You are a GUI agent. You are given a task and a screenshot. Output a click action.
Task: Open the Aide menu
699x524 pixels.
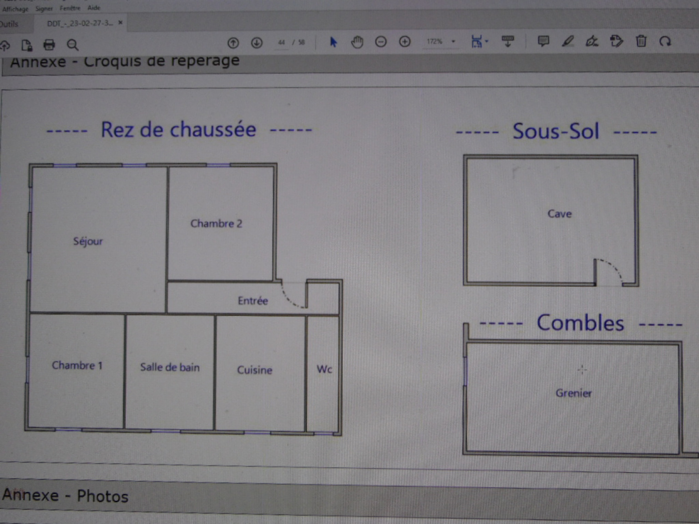[94, 8]
